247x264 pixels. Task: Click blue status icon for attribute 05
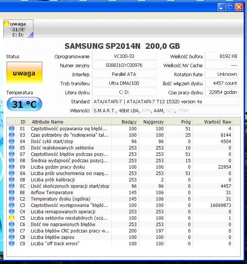pos(12,148)
